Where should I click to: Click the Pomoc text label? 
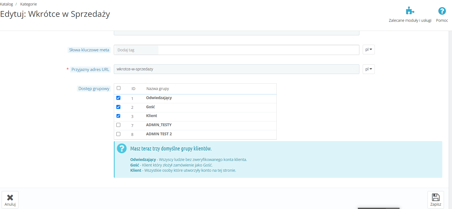[442, 20]
